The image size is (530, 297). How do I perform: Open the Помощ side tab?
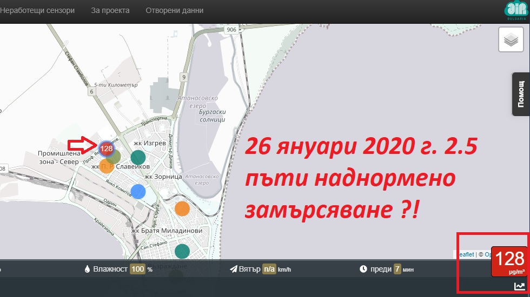pos(521,94)
